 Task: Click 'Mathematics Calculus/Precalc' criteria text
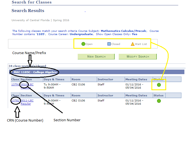pos(124,31)
